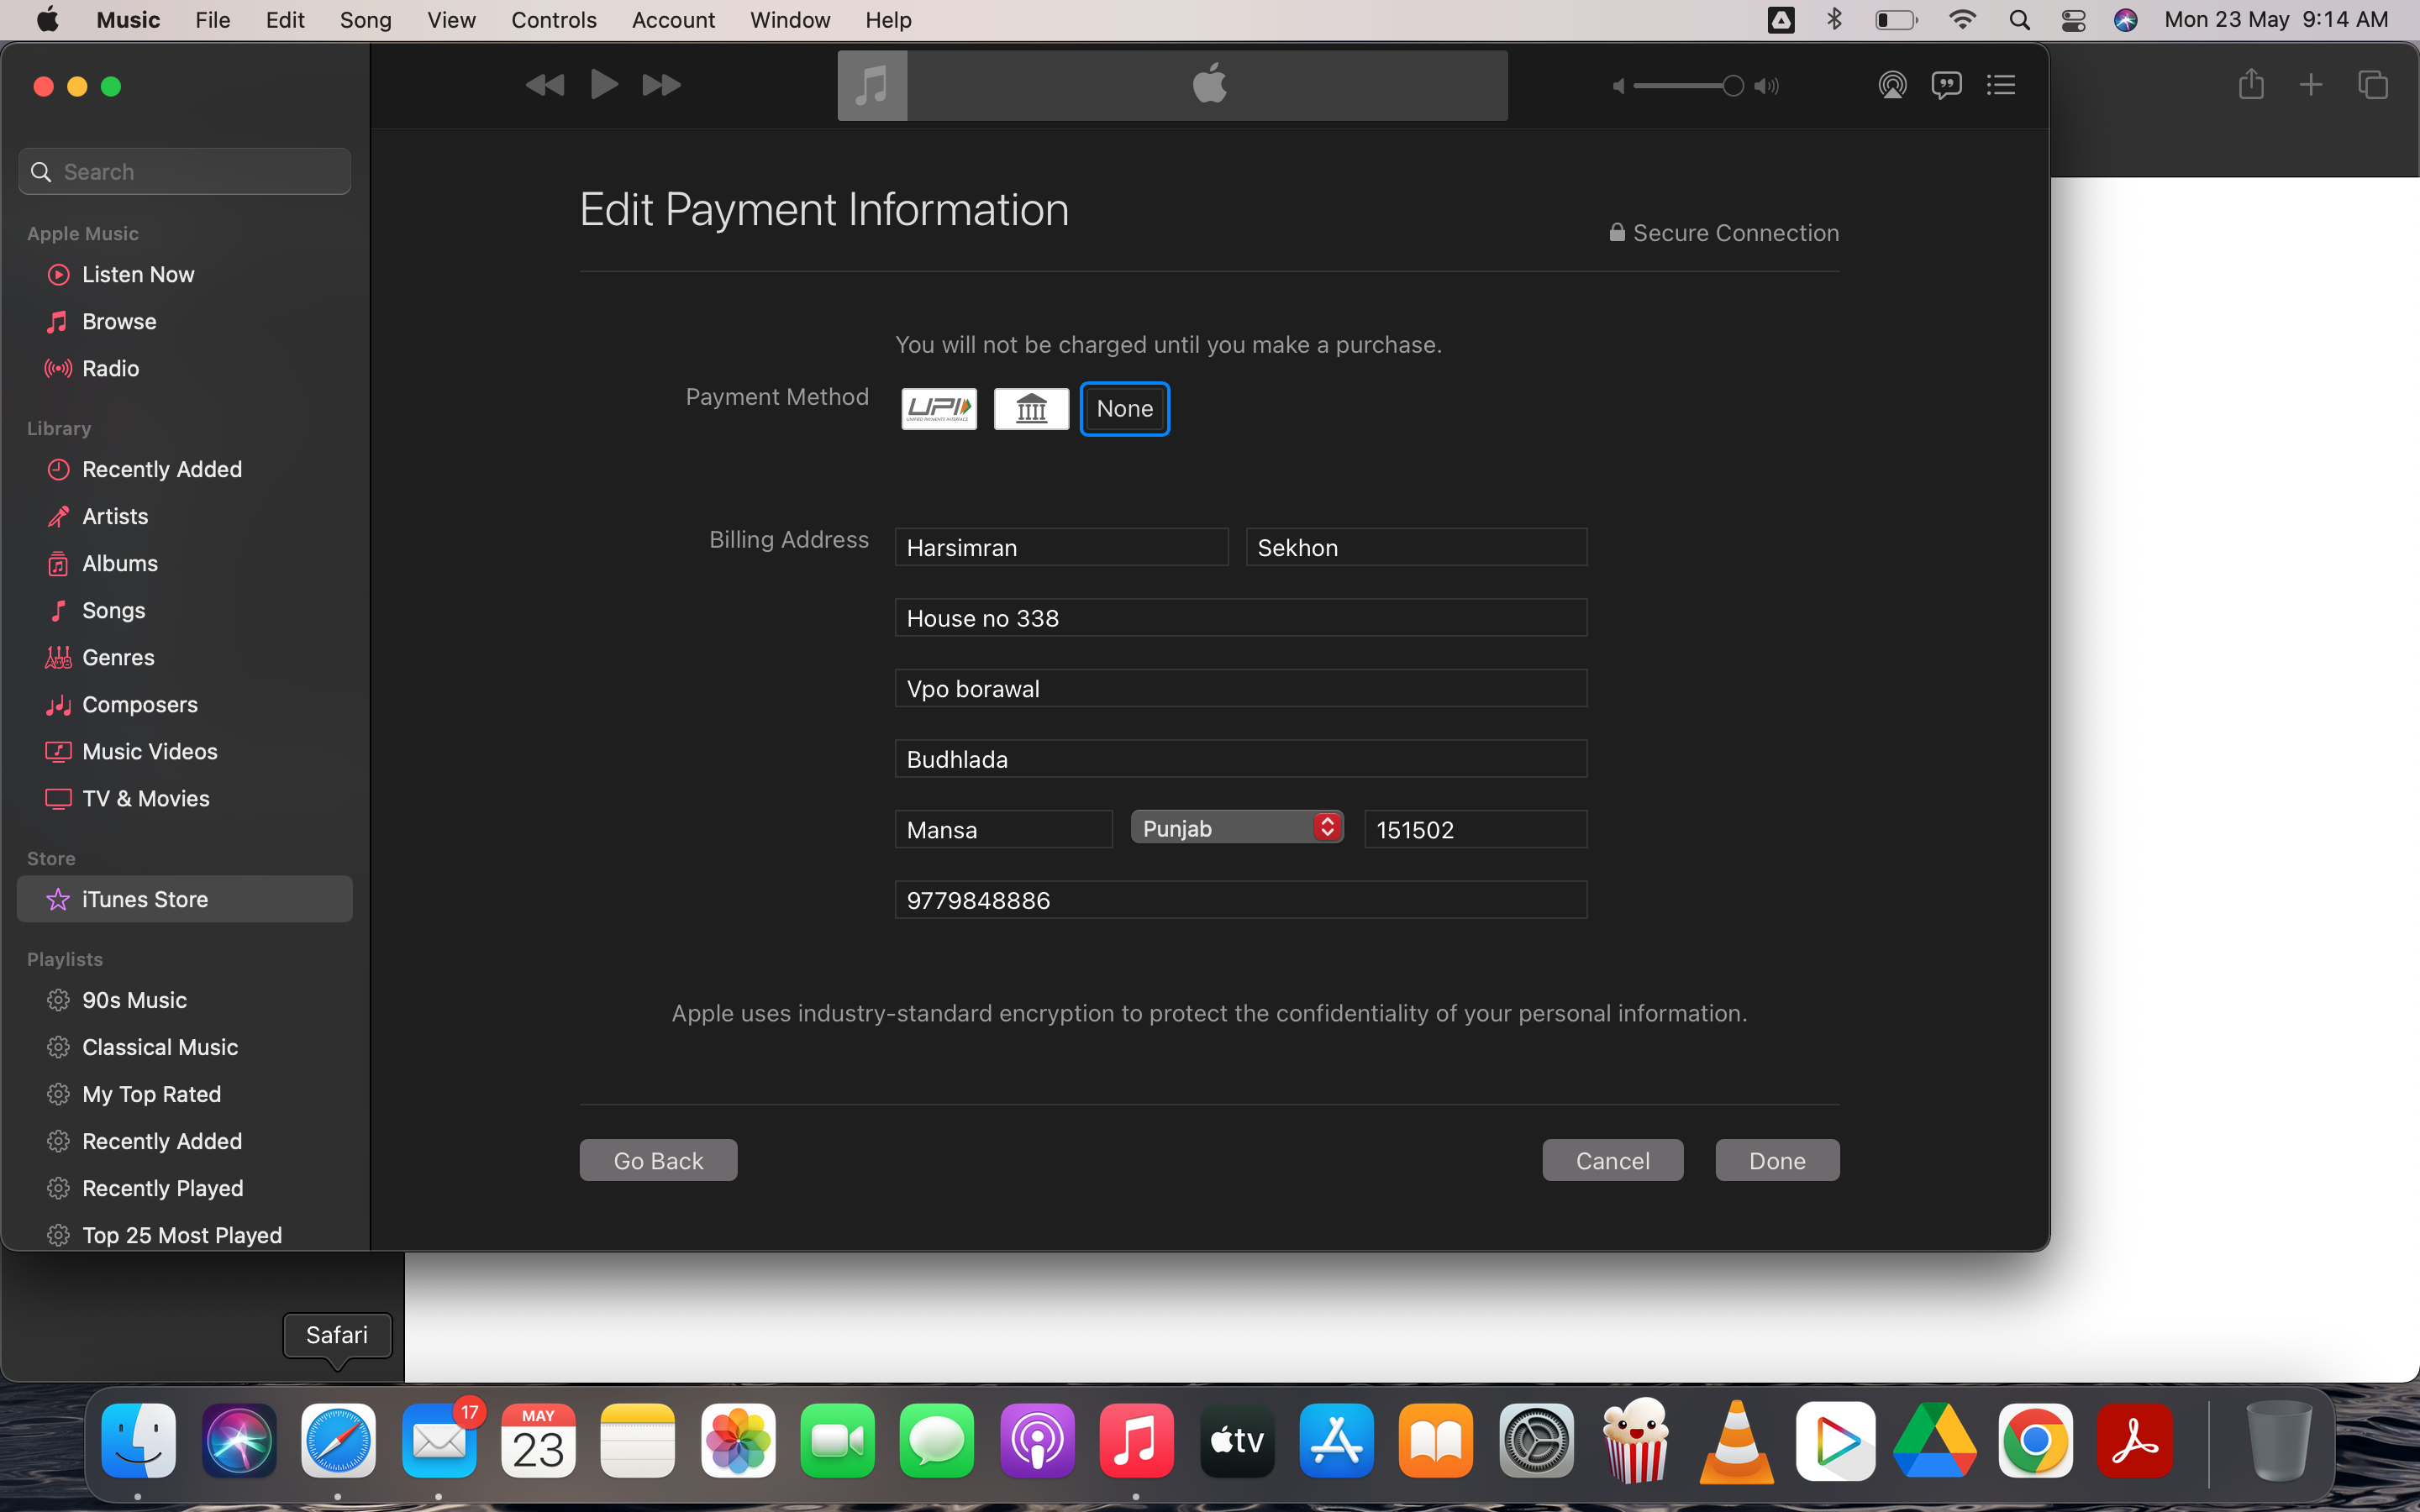Click the Go Back button
This screenshot has width=2420, height=1512.
point(658,1160)
